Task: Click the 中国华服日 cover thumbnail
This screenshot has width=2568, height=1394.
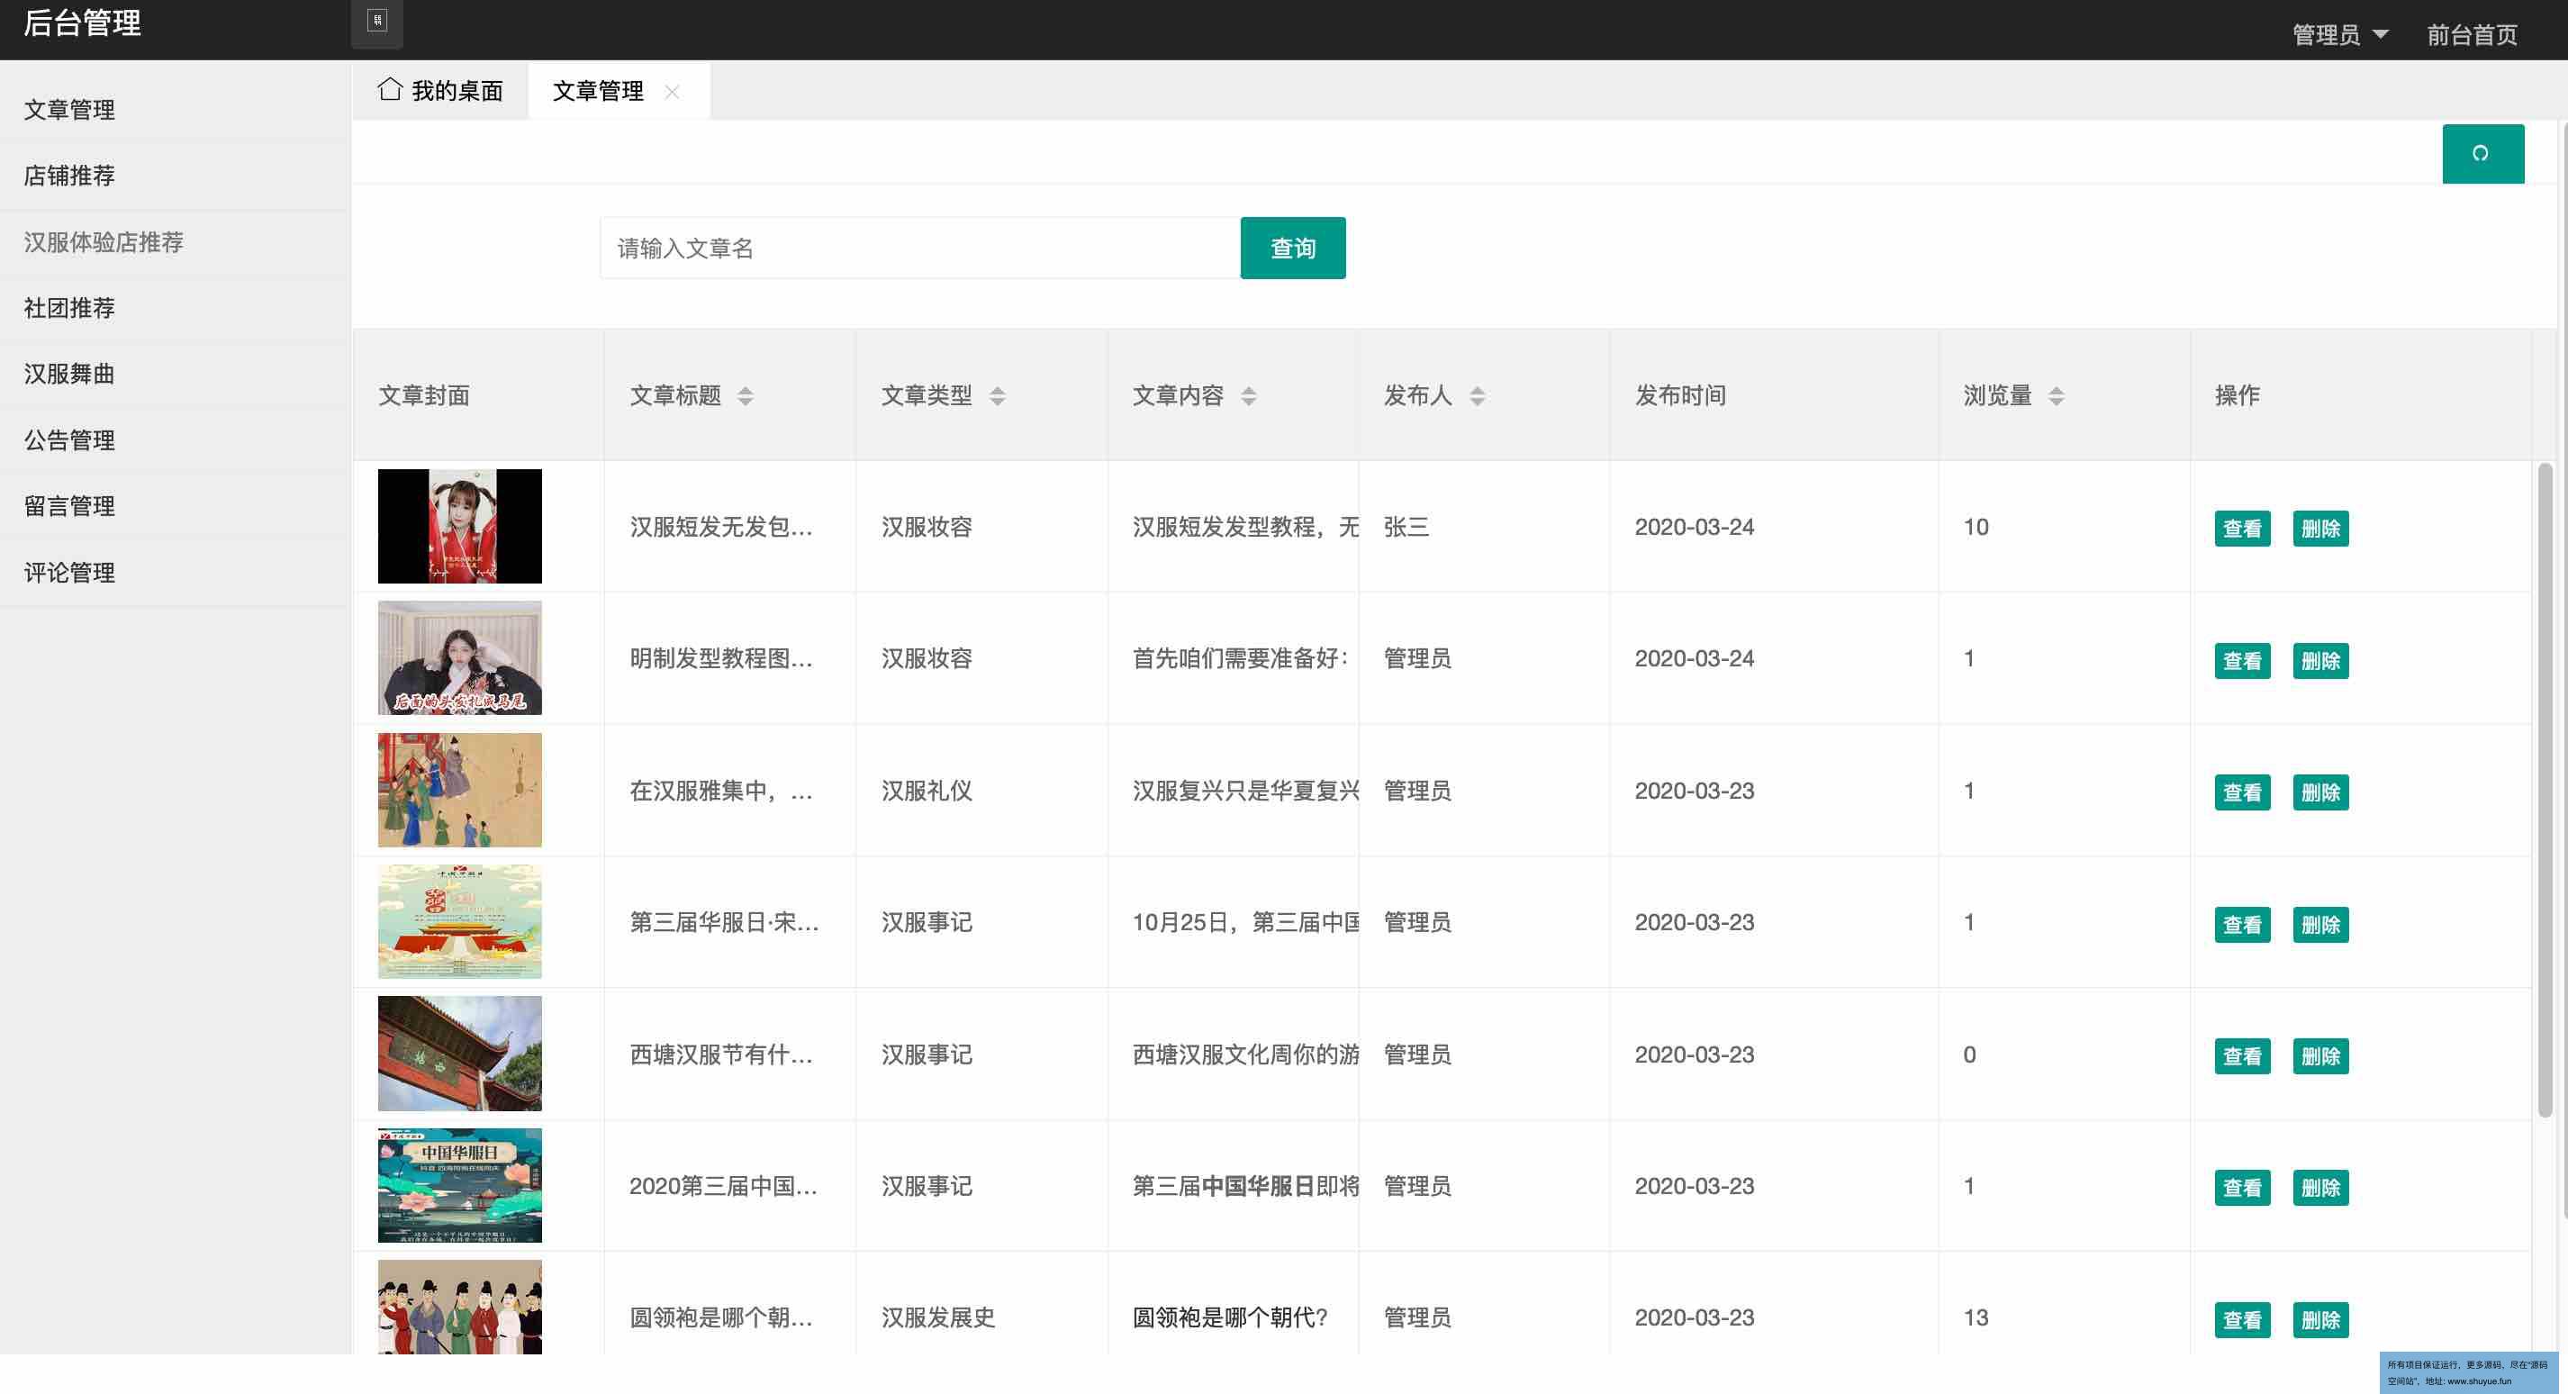Action: [x=459, y=1186]
